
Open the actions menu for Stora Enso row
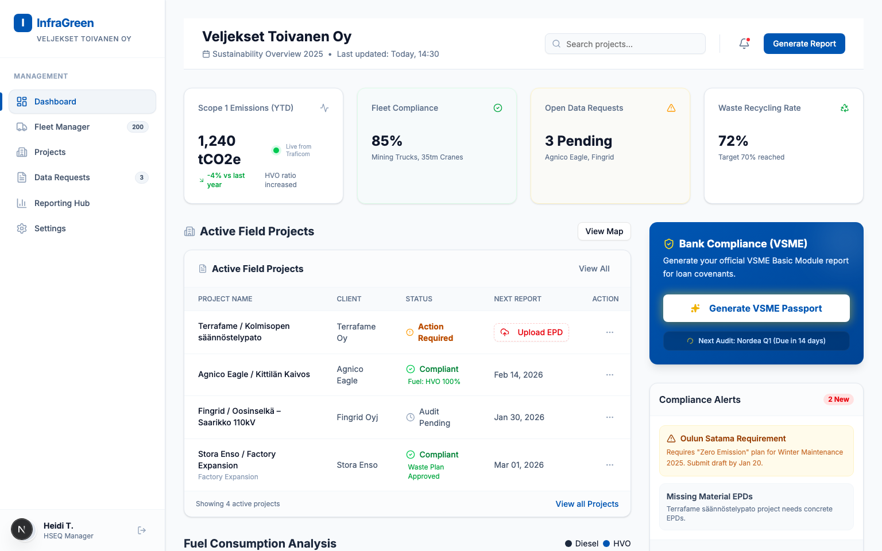click(609, 465)
